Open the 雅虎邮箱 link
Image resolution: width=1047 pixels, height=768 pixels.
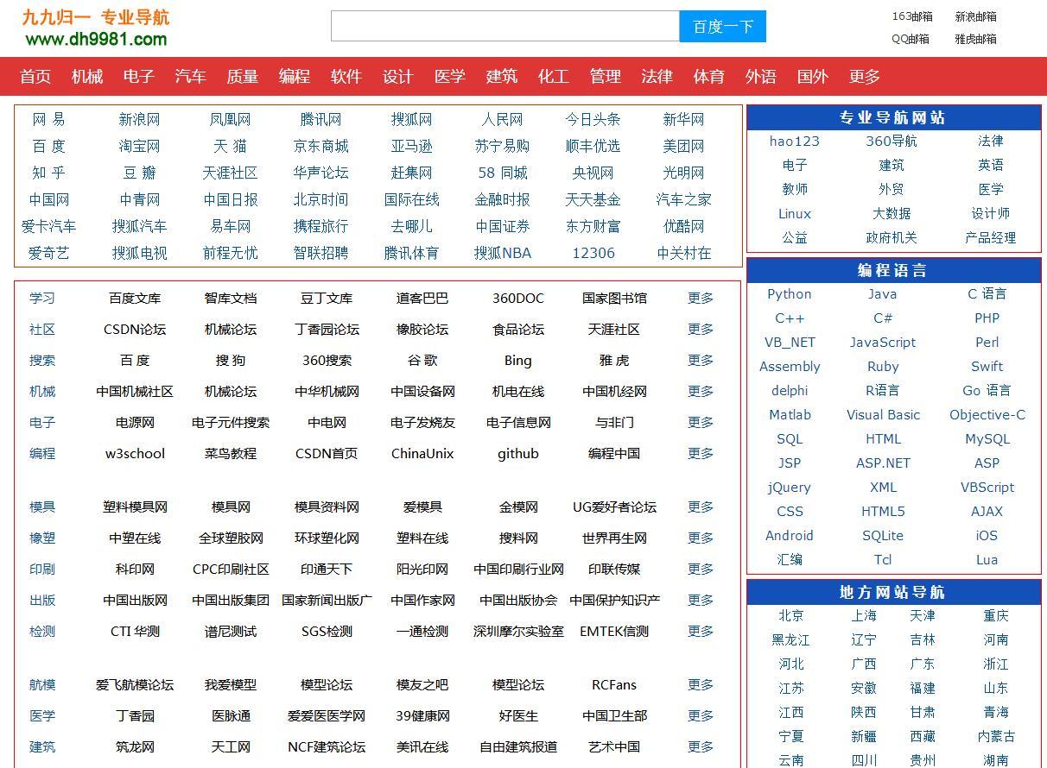click(x=976, y=39)
